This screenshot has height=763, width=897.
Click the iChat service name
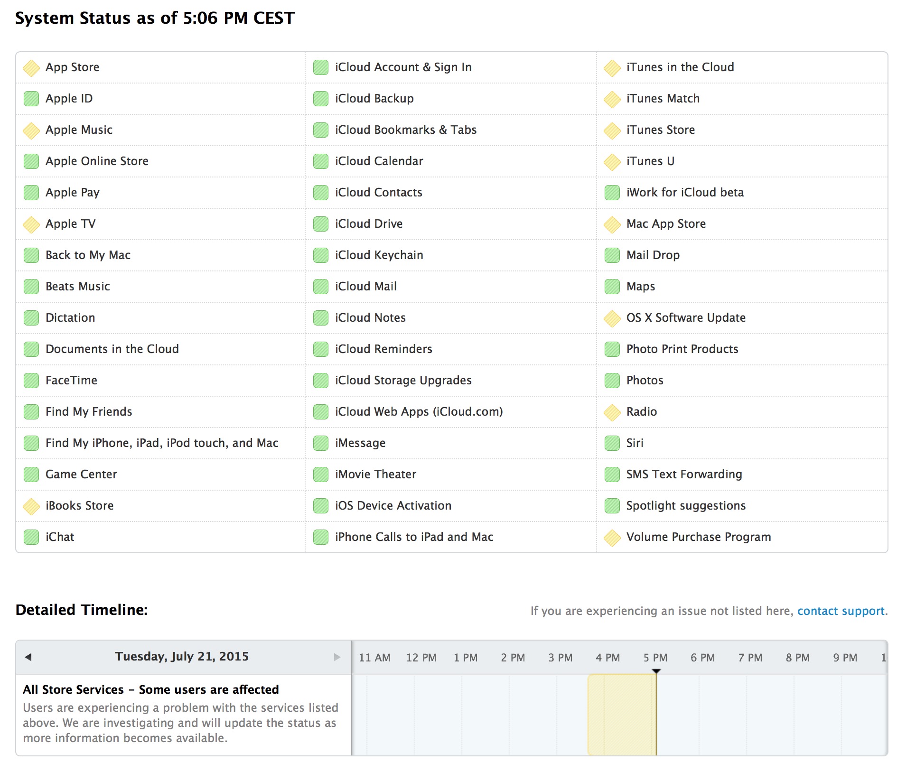pyautogui.click(x=60, y=537)
